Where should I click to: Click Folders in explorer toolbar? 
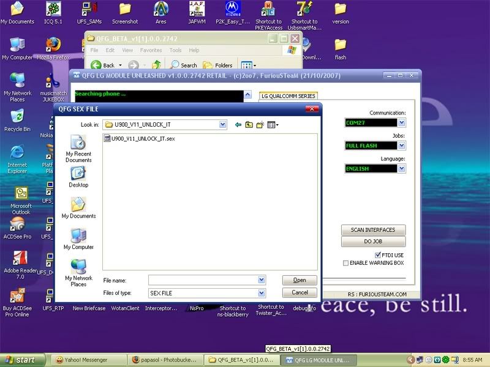[x=218, y=65]
